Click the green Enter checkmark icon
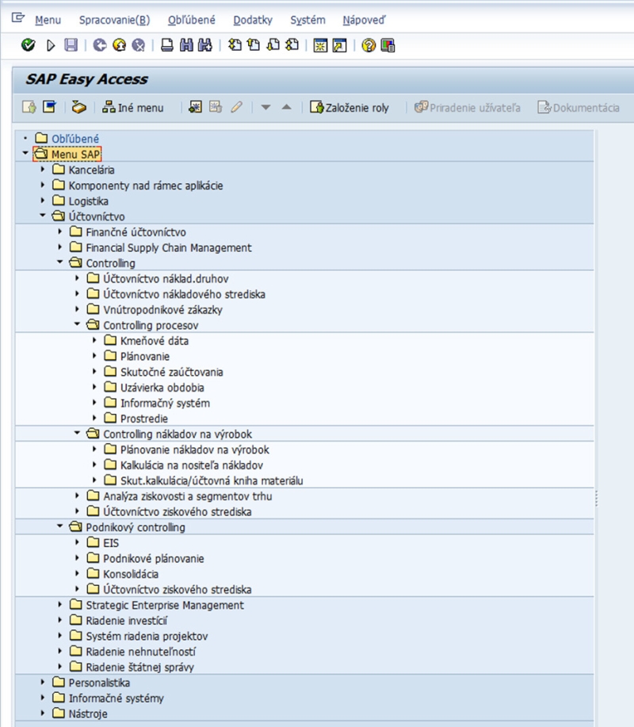Screen dimensions: 634x727 pos(29,45)
